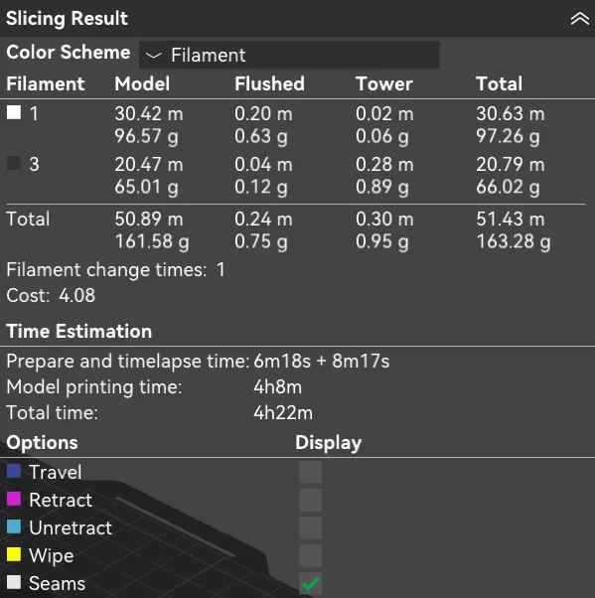Screen dimensions: 595x598
Task: Click the Slicing Result title bar
Action: (x=298, y=18)
